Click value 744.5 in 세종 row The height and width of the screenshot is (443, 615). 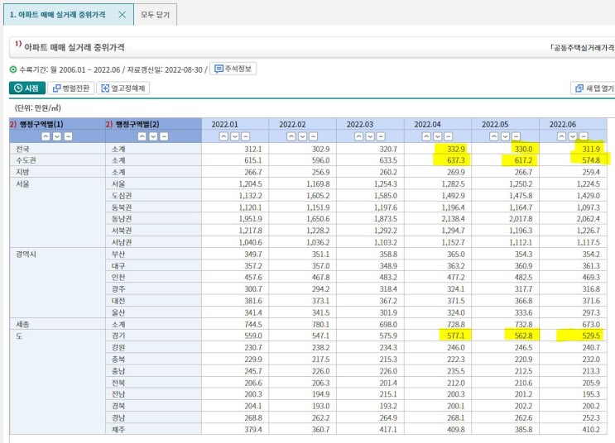coord(253,324)
